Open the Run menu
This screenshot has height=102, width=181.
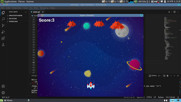[36, 8]
